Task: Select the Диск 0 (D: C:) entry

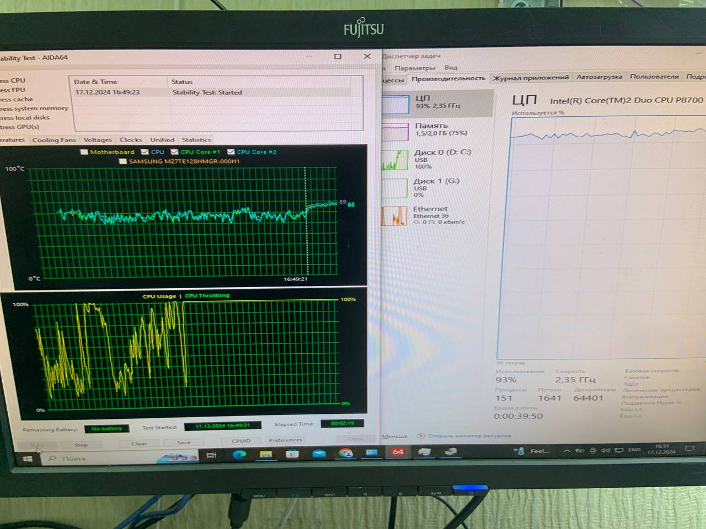Action: tap(437, 159)
